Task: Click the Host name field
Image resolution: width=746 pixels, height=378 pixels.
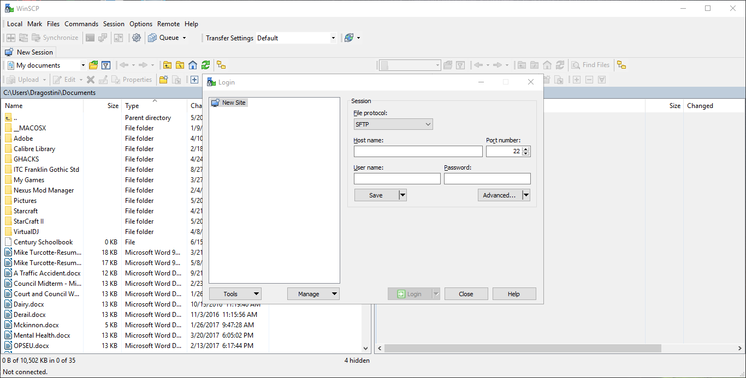Action: [418, 152]
